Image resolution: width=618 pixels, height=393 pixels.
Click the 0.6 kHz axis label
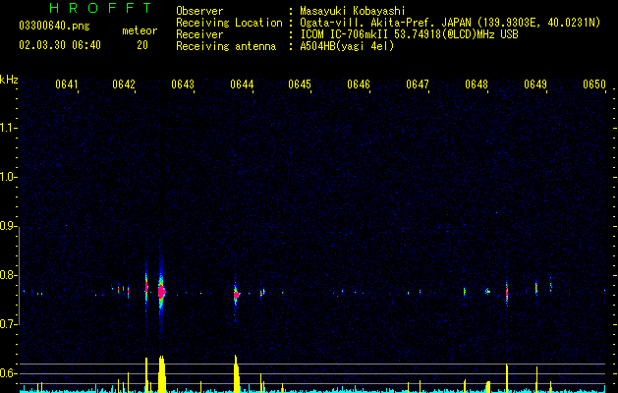tap(8, 373)
